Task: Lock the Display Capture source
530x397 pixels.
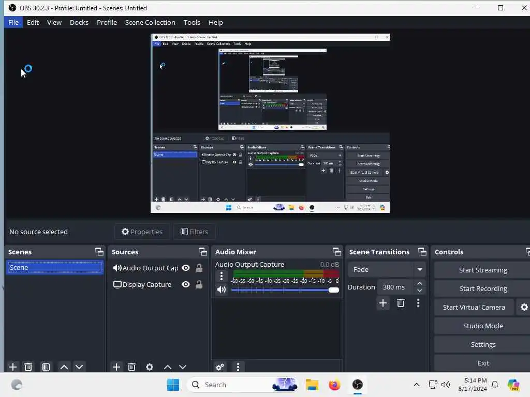Action: point(199,285)
